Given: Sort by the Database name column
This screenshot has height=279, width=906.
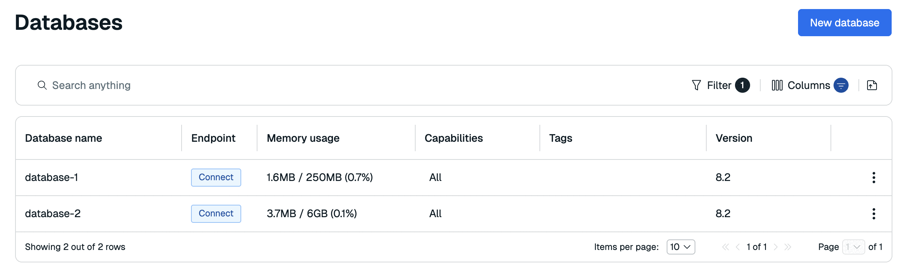Looking at the screenshot, I should click(63, 138).
